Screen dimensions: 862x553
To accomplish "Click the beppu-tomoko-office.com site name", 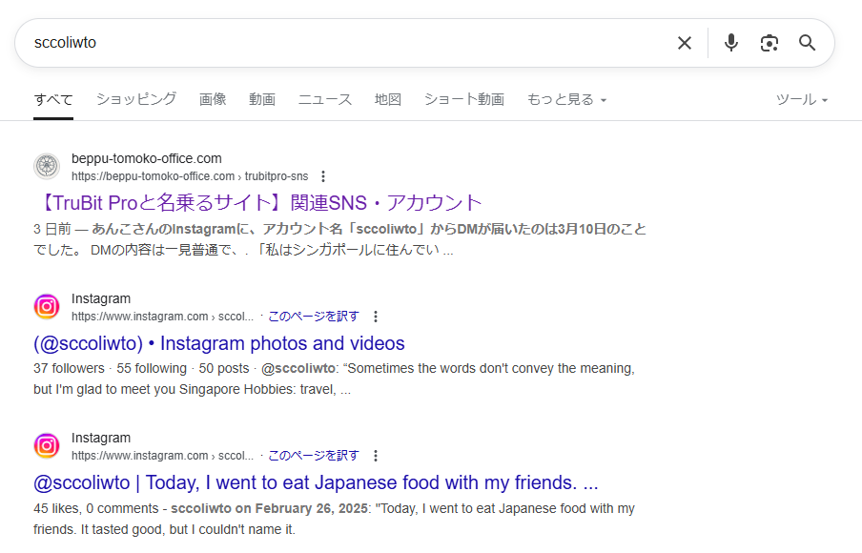I will click(147, 158).
